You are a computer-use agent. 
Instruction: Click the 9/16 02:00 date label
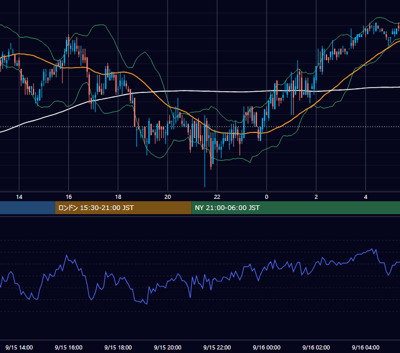(x=316, y=347)
